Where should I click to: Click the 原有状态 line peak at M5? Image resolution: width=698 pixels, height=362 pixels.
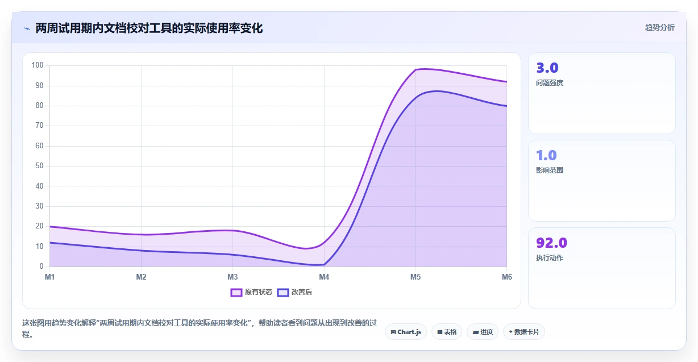tap(416, 69)
